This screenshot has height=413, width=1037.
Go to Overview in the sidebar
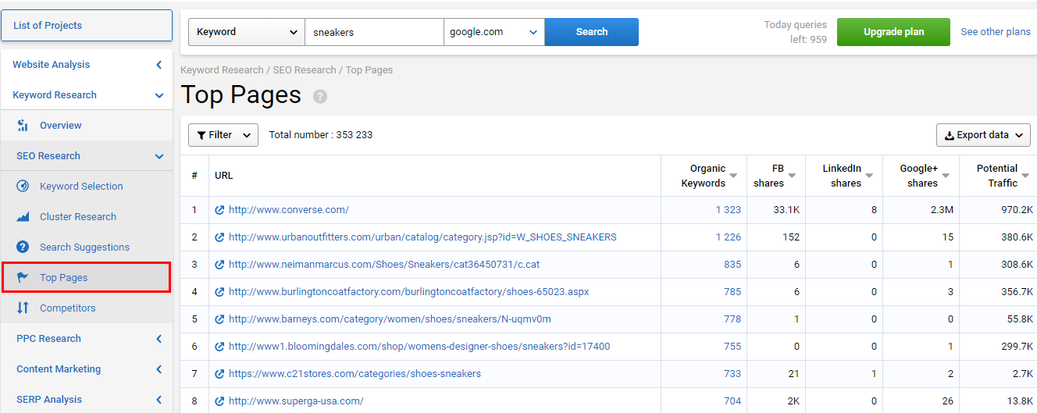tap(61, 126)
